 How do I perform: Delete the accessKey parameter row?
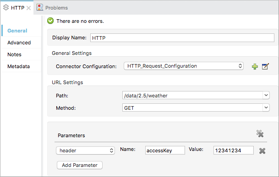(x=262, y=151)
